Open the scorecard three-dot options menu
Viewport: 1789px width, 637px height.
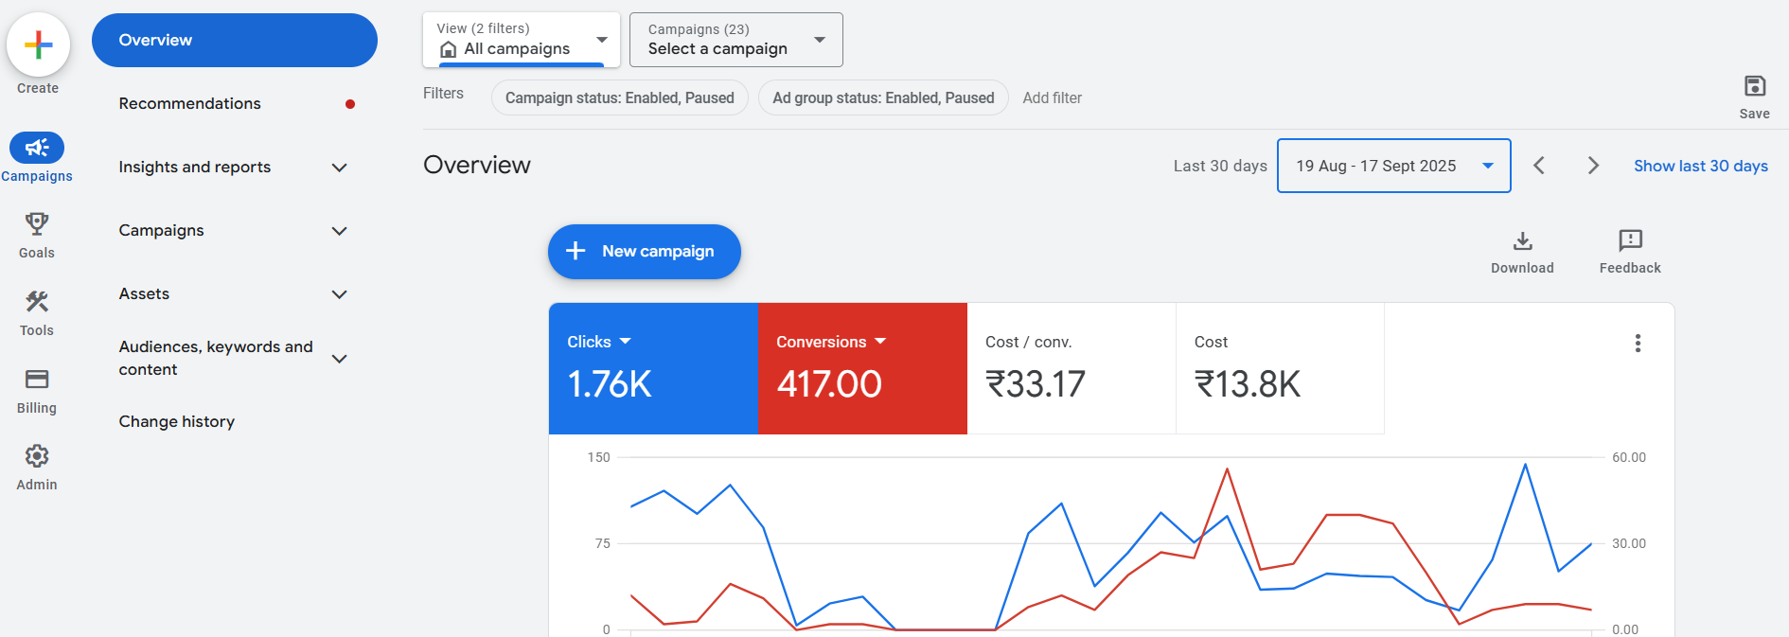point(1638,344)
